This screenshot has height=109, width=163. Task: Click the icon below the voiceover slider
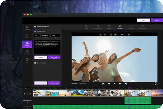coord(27,102)
